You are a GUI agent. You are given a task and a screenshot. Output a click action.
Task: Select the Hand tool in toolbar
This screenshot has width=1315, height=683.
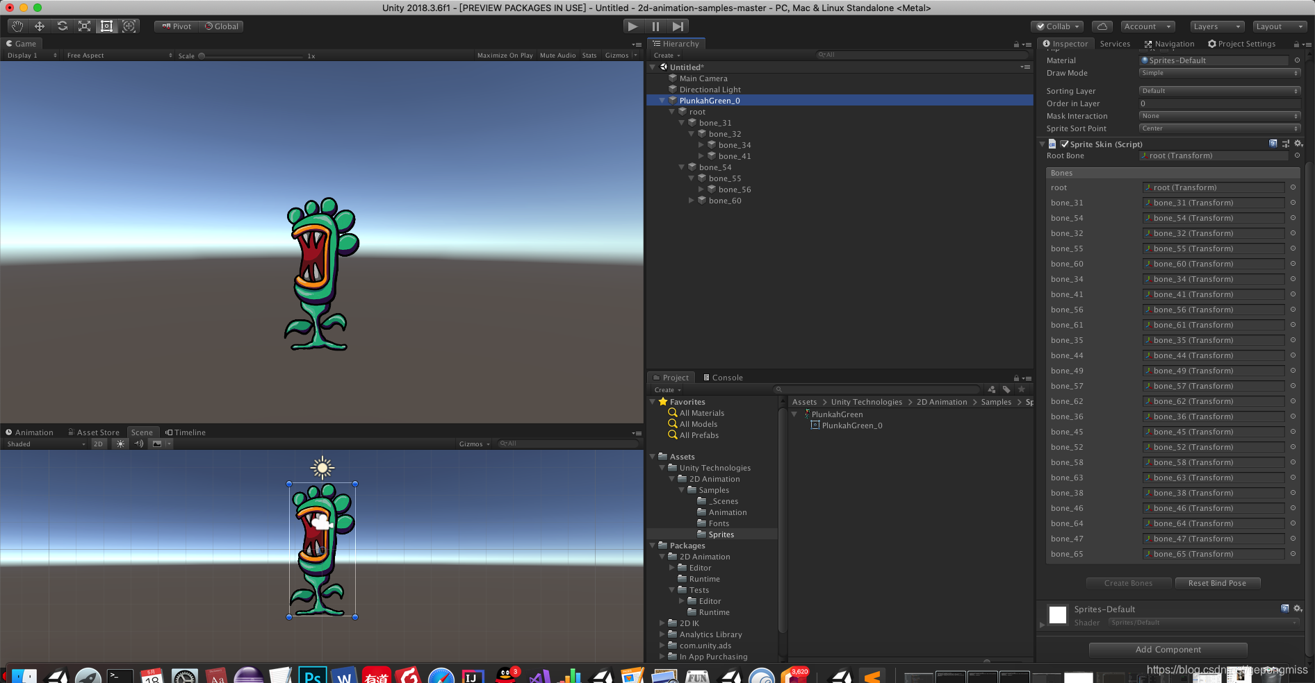(17, 26)
